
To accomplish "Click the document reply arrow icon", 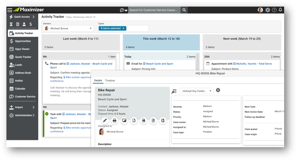I will tap(143, 121).
